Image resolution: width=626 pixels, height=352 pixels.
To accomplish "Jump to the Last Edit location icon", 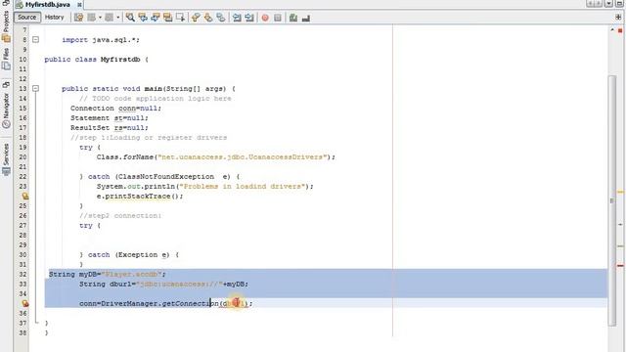I will [78, 18].
